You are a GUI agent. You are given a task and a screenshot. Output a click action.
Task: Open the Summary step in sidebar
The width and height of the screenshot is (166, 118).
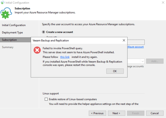click(8, 47)
